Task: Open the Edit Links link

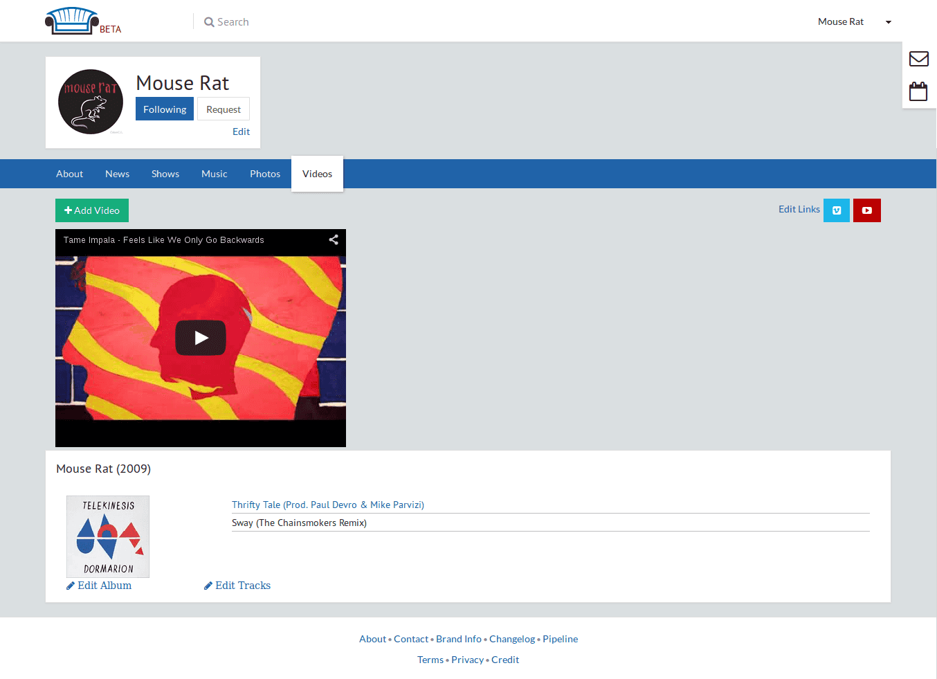Action: coord(799,209)
